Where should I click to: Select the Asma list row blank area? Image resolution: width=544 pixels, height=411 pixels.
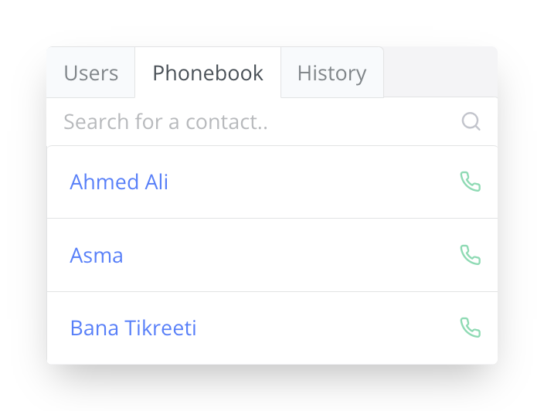[291, 255]
